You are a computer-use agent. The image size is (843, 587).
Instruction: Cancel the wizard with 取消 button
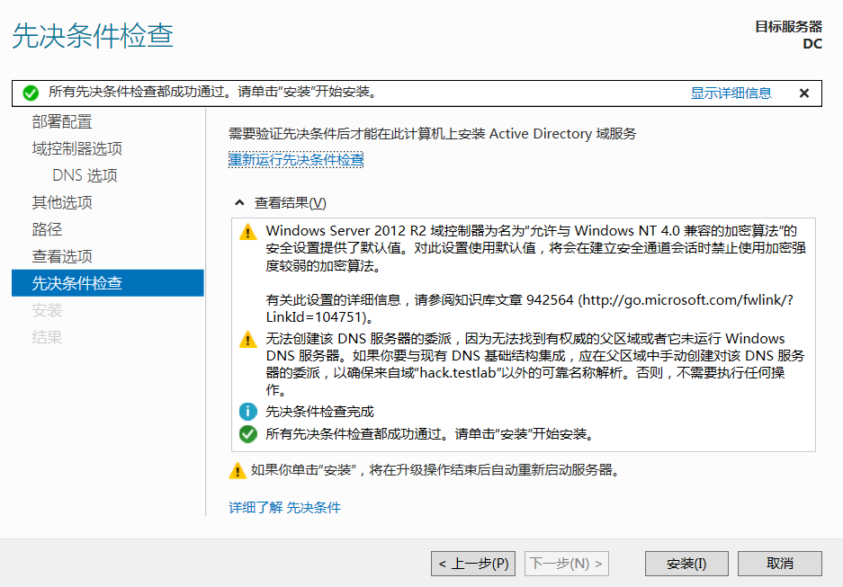(779, 564)
